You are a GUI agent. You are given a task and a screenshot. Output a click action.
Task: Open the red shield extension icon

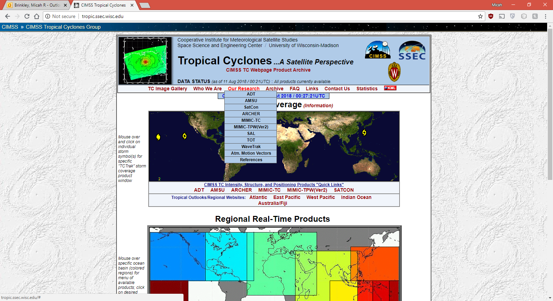pos(491,16)
